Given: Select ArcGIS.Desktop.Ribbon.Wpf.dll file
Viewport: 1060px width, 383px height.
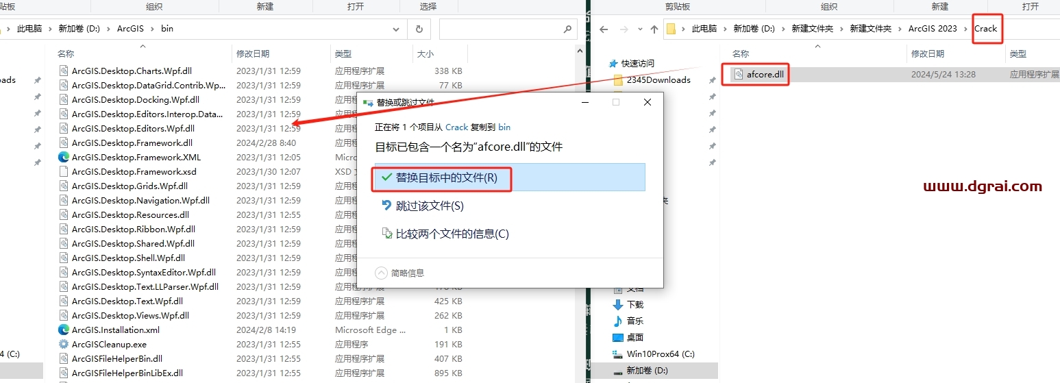Looking at the screenshot, I should 133,229.
